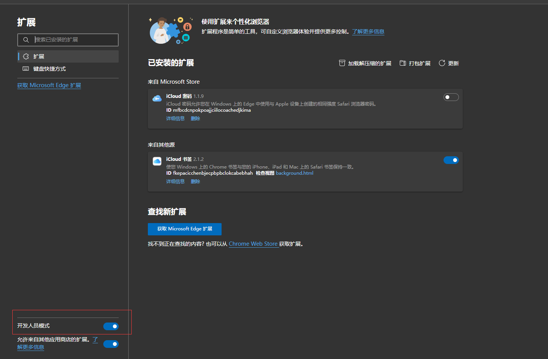Open 键盘快捷方式 sidebar item
The image size is (548, 359).
coord(68,69)
